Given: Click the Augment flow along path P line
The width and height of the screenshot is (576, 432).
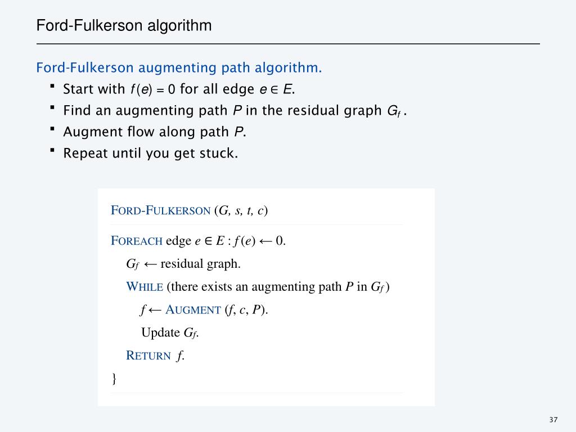Looking at the screenshot, I should [155, 132].
